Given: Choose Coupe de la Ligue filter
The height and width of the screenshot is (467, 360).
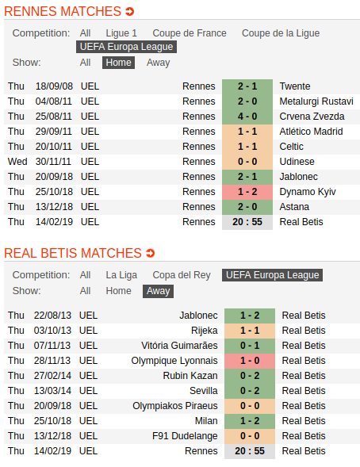Looking at the screenshot, I should point(281,33).
